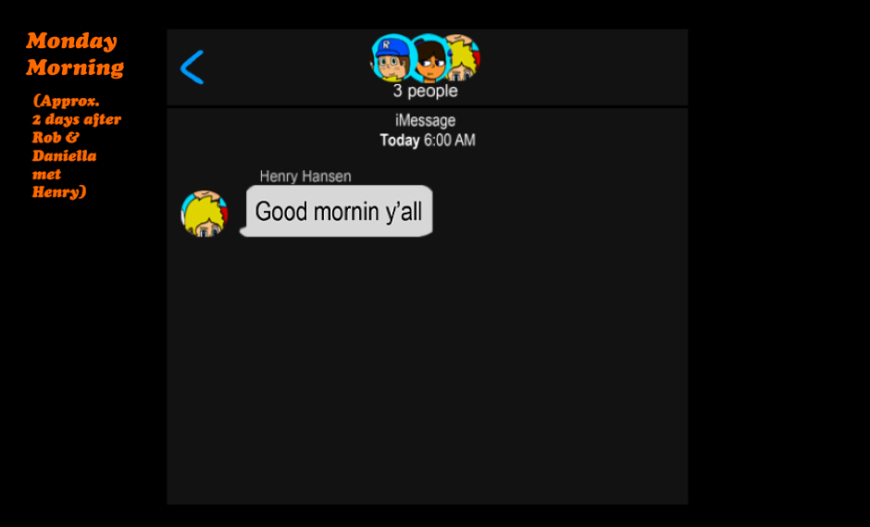The image size is (870, 527).
Task: Click the 'iMessage' label
Action: [x=425, y=120]
